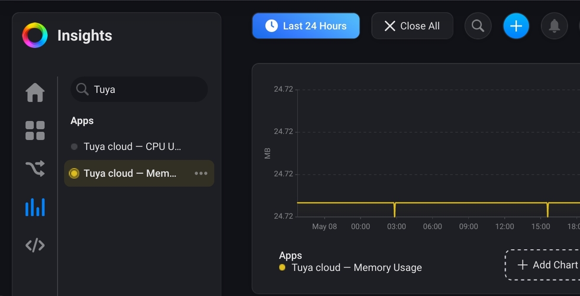
Task: Click the Tuya search input field
Action: (139, 89)
